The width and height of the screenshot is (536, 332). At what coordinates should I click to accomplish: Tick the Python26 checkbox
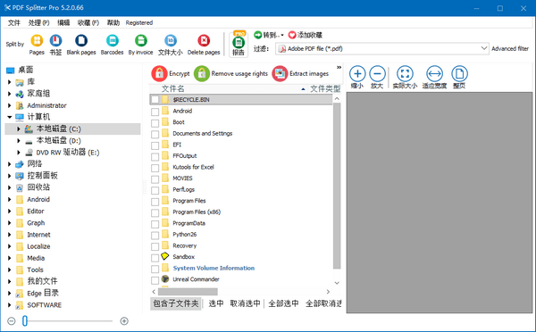pos(155,236)
